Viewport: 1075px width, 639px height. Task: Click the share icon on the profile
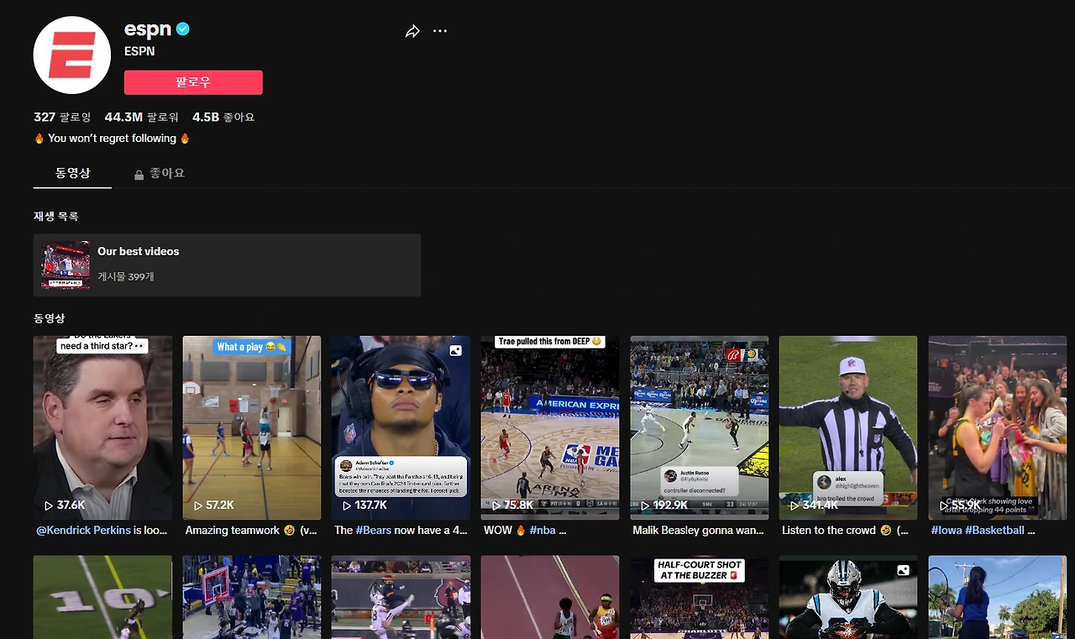[412, 30]
